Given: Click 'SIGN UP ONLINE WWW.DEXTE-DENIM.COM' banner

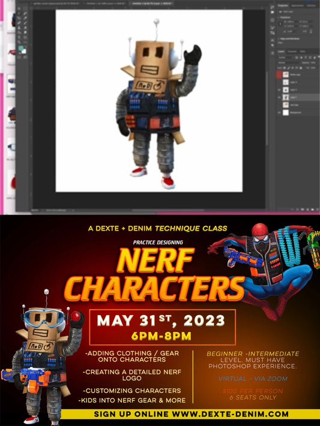Looking at the screenshot, I should coord(191,414).
